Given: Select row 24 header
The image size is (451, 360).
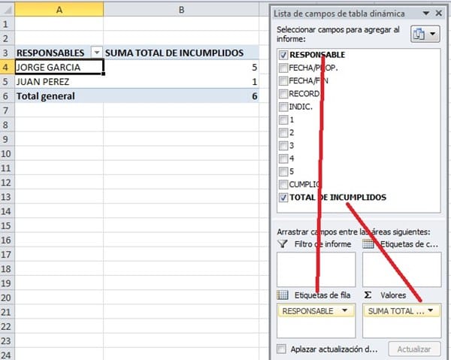Looking at the screenshot, I should 8,355.
